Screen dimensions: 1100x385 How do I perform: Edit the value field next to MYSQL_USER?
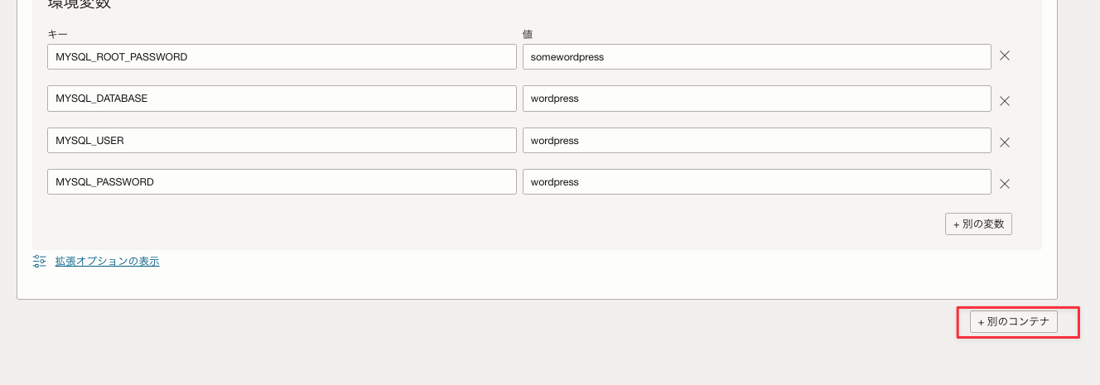click(756, 141)
